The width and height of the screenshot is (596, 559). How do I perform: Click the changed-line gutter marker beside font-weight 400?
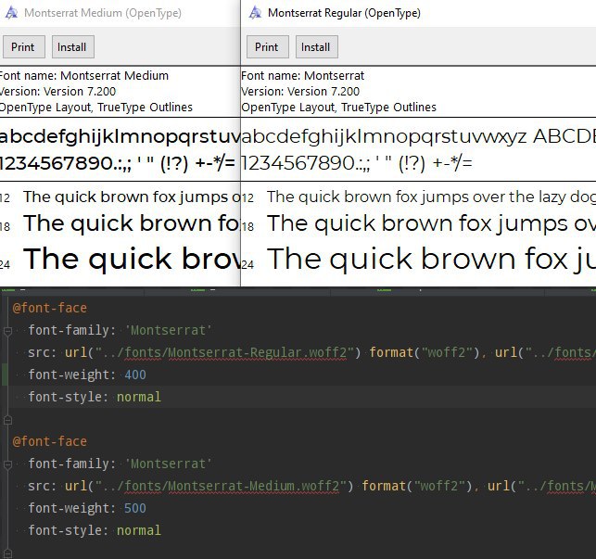click(x=5, y=375)
